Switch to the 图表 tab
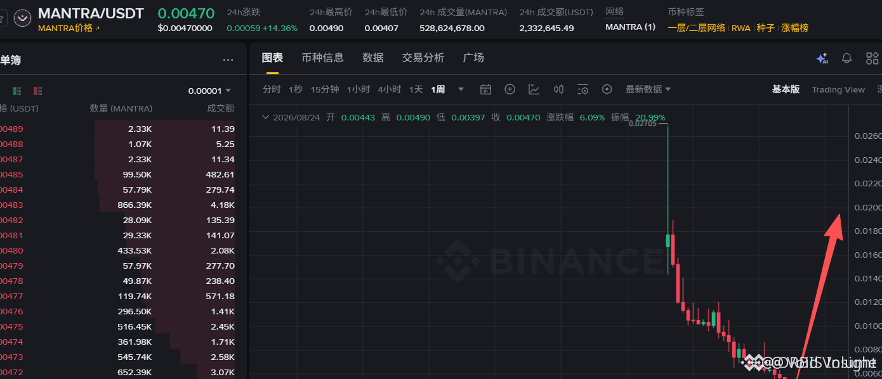Screen dimensions: 882x379 (272, 58)
